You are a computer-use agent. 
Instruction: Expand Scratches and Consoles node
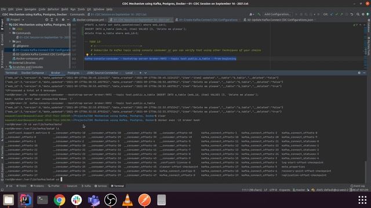[7, 67]
